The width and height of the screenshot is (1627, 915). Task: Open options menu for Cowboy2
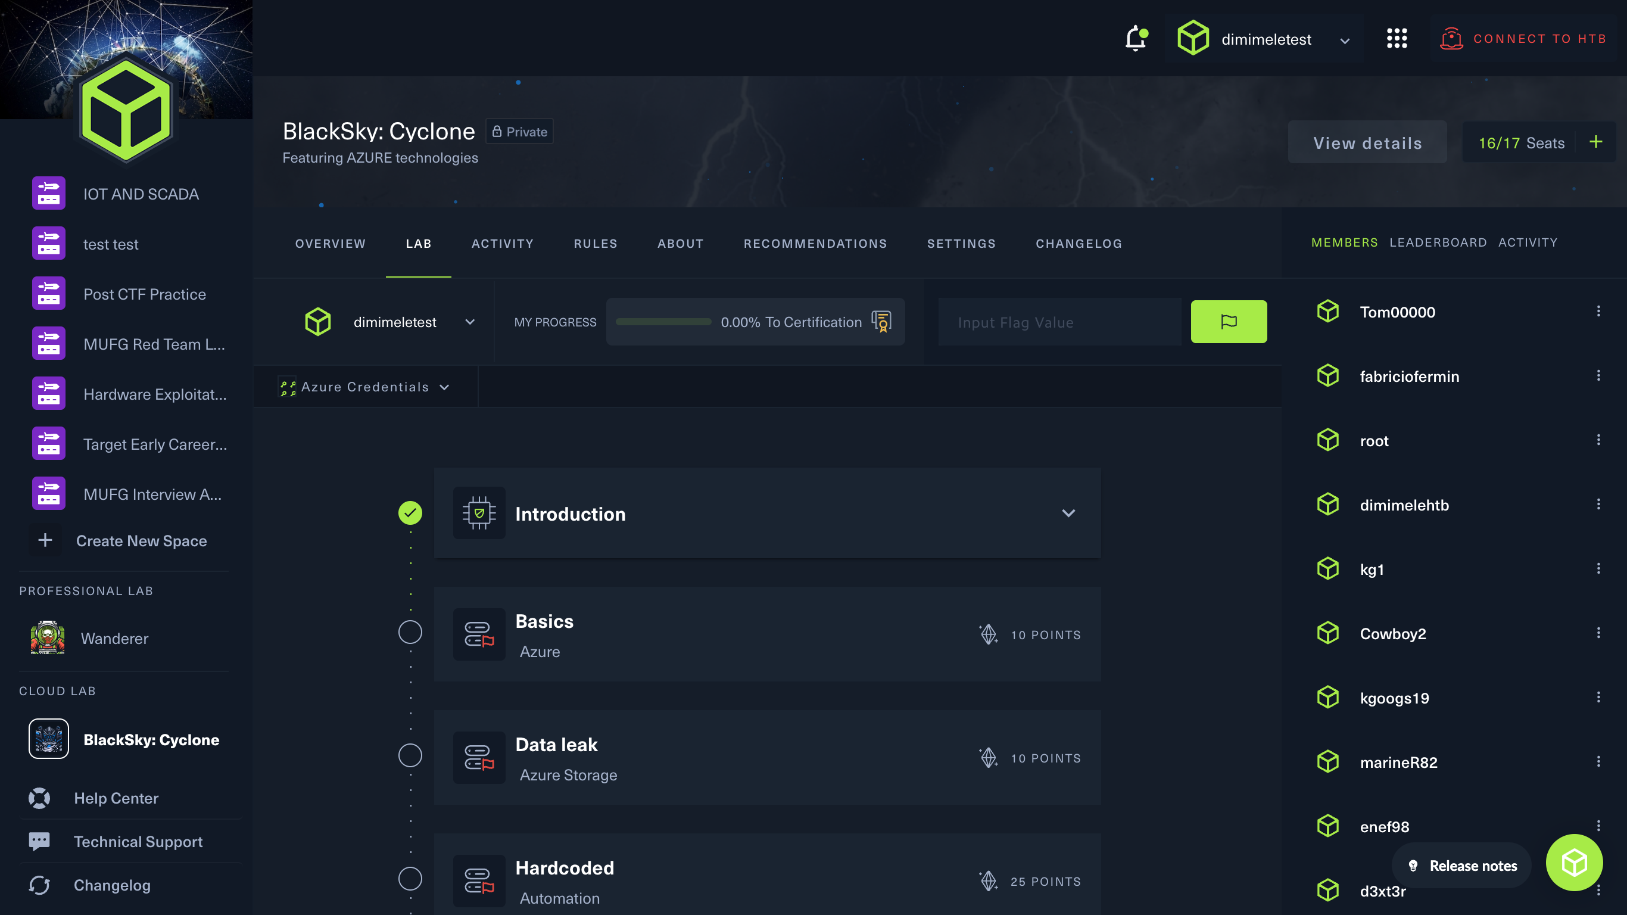point(1598,633)
